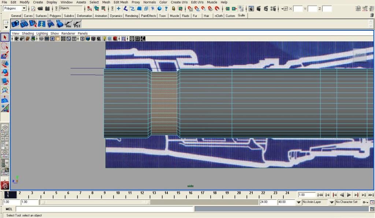This screenshot has height=218, width=375.
Task: Open the selection mask menu beside Objects
Action: click(56, 9)
